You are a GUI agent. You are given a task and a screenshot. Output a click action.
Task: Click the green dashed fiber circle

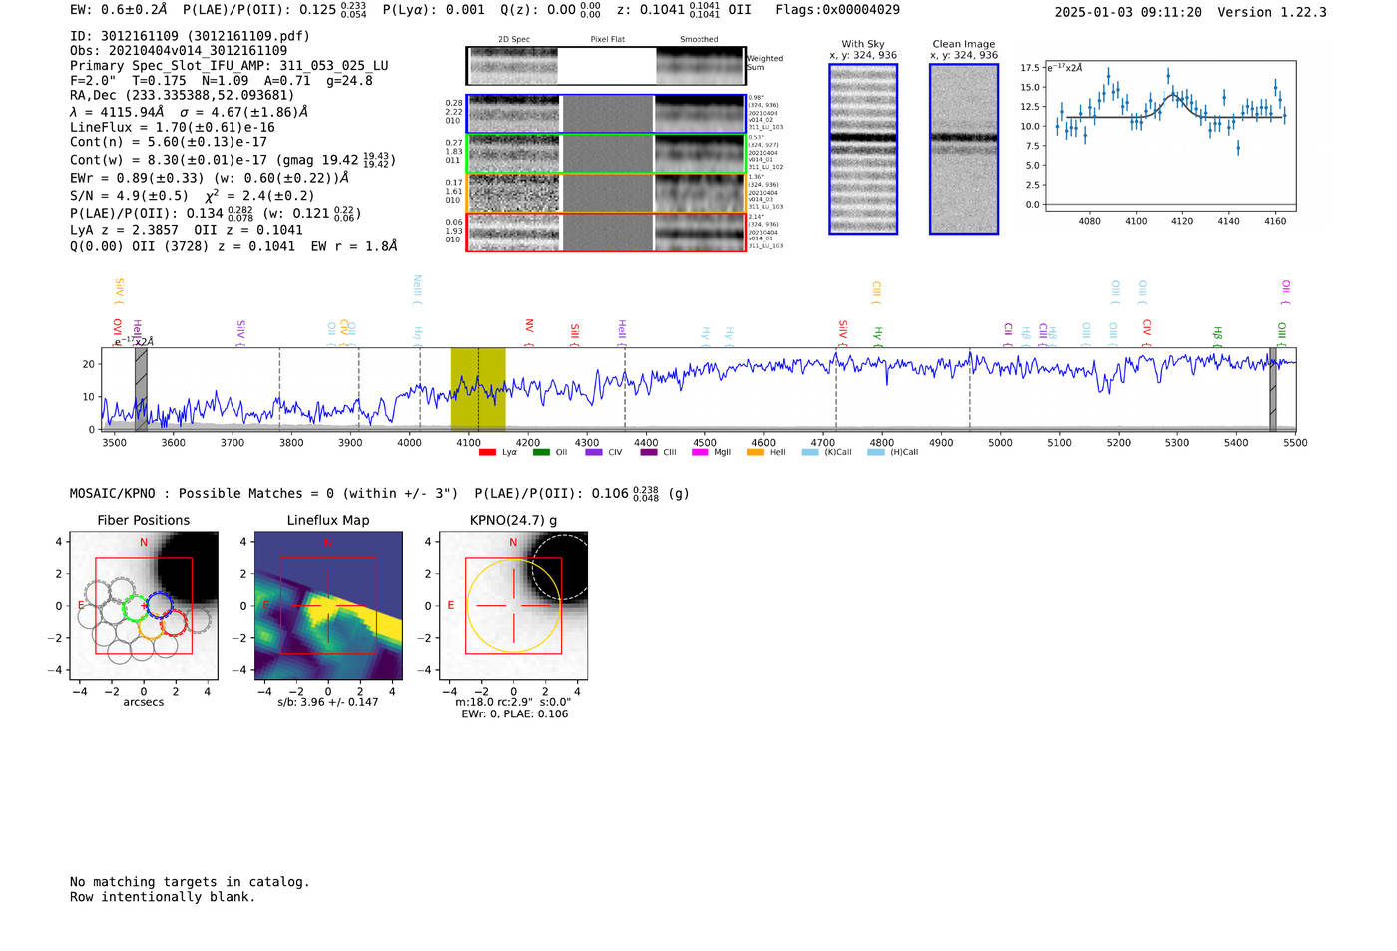[135, 607]
